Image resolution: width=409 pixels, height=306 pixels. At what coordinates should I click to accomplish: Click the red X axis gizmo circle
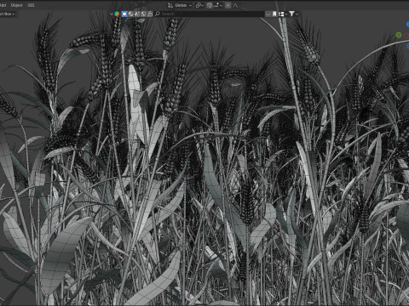406,36
